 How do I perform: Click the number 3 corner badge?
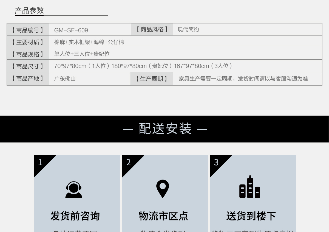coord(217,162)
